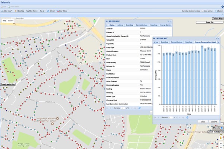Viewport: 224px width, 149px height.
Task: Go to previous page in 06 panel pager
Action: [x=158, y=117]
